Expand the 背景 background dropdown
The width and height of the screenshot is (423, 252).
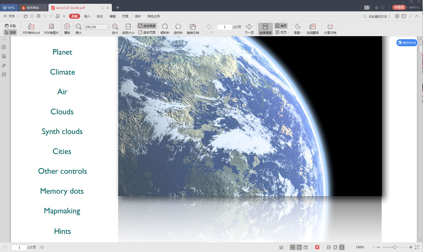301,33
